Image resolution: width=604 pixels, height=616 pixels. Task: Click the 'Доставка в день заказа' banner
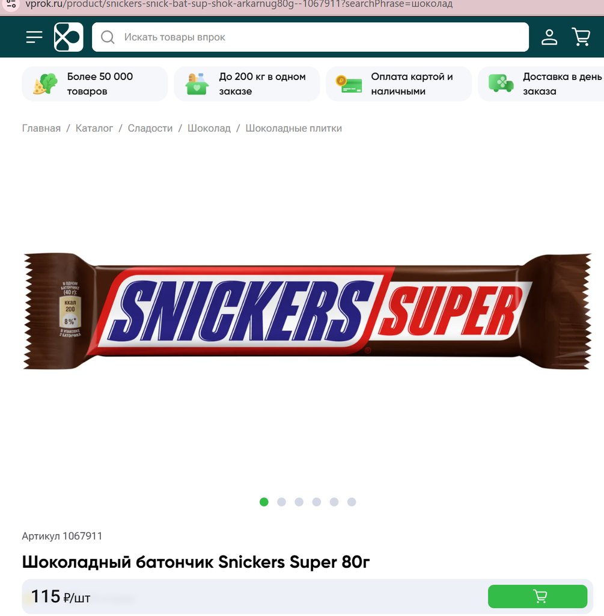click(x=541, y=84)
